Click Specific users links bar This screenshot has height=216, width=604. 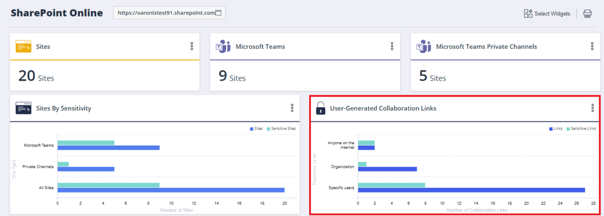pyautogui.click(x=472, y=190)
